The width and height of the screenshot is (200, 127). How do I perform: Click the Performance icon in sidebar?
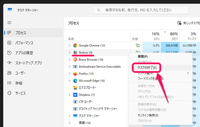coord(9,43)
